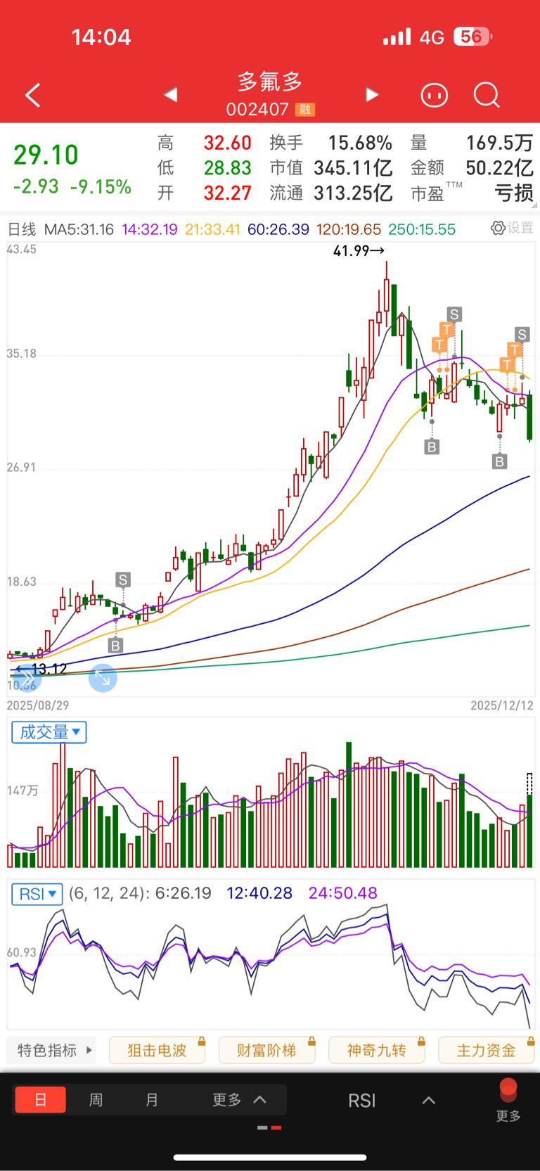
Task: Select the 月 period tab
Action: (152, 1099)
